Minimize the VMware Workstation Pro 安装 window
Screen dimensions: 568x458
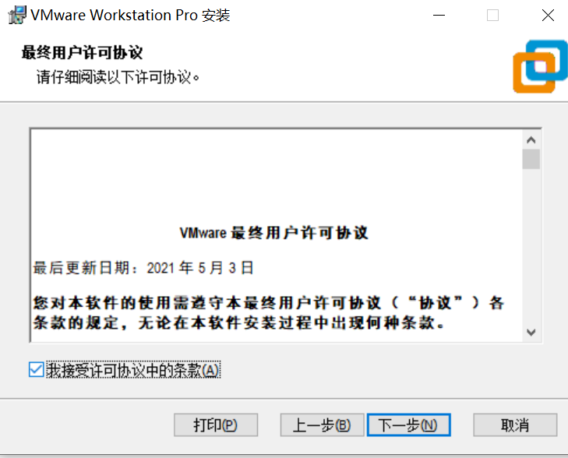coord(439,16)
